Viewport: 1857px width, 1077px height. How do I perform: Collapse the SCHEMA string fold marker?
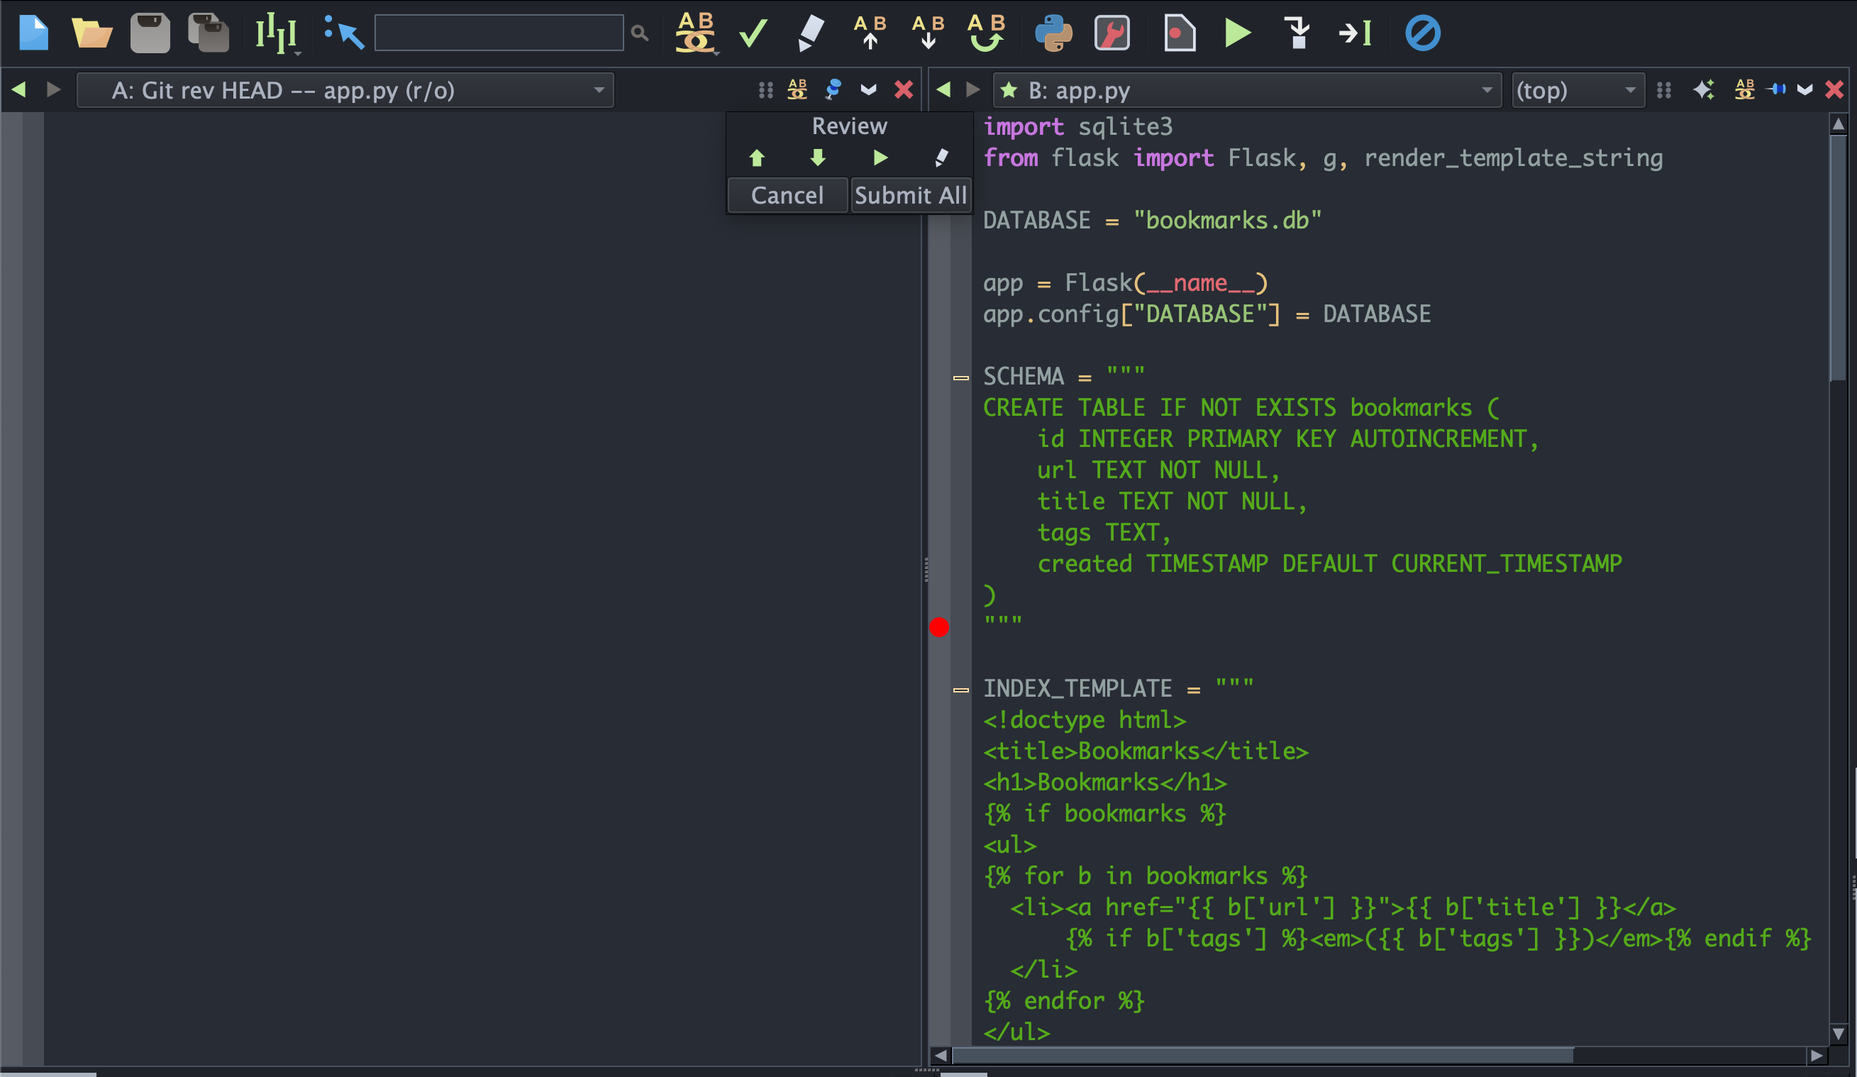pyautogui.click(x=961, y=377)
